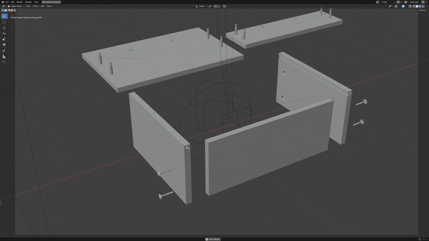Open Global transform orientation dropdown
Image resolution: width=429 pixels, height=241 pixels.
[201, 6]
